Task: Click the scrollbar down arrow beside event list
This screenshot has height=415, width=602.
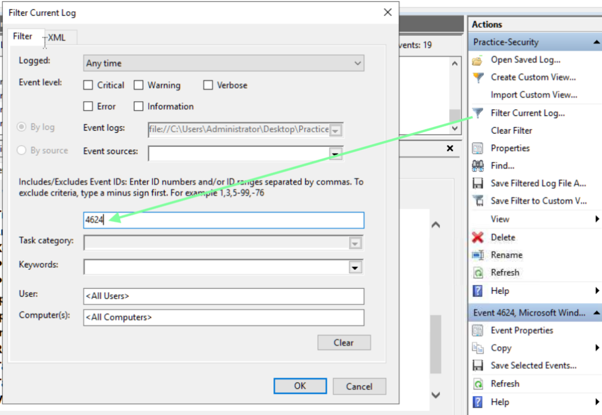Action: click(454, 127)
